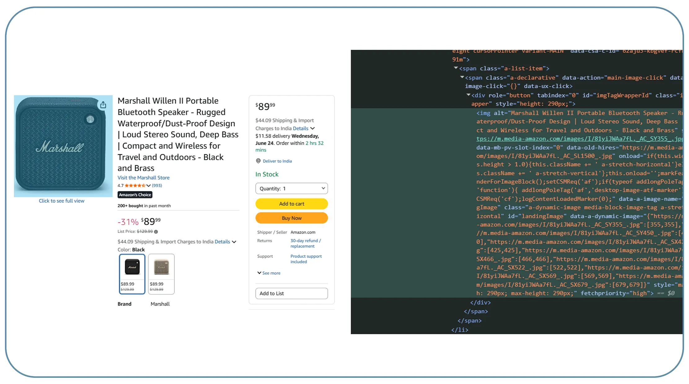The height and width of the screenshot is (384, 689).
Task: Collapse the span a-list-item node
Action: pyautogui.click(x=456, y=68)
